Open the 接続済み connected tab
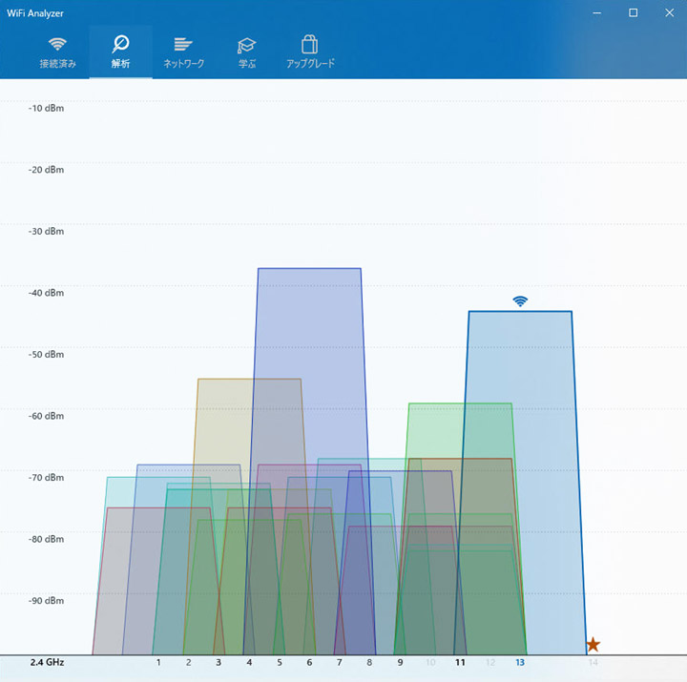This screenshot has height=682, width=687. click(x=57, y=52)
